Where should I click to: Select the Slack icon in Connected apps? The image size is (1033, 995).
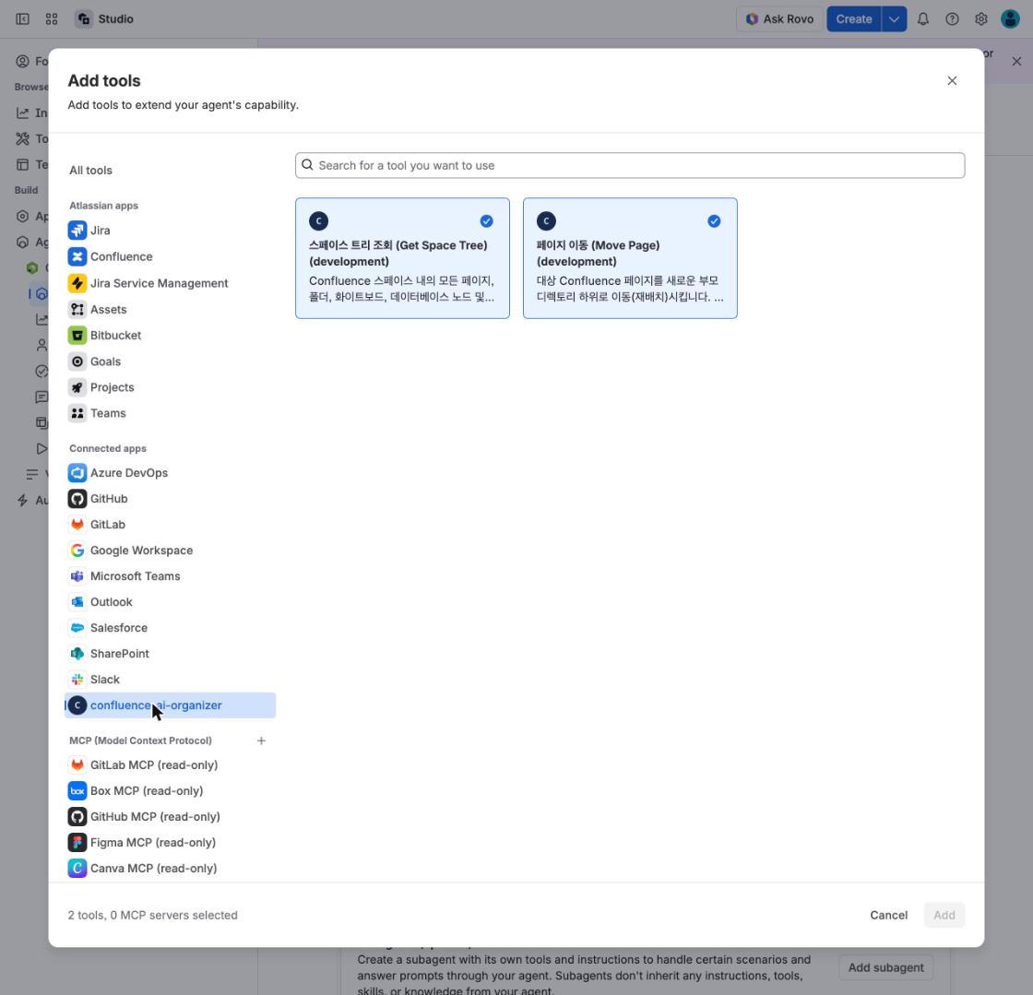coord(77,679)
